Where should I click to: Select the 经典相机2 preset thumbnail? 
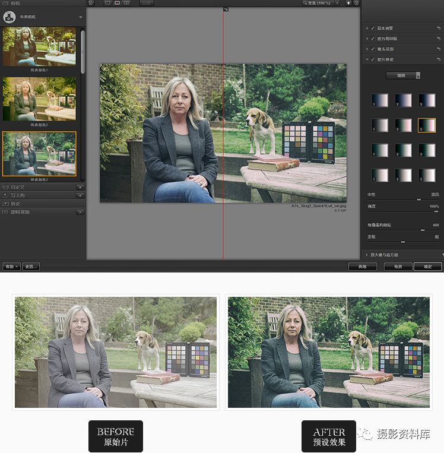pyautogui.click(x=39, y=99)
